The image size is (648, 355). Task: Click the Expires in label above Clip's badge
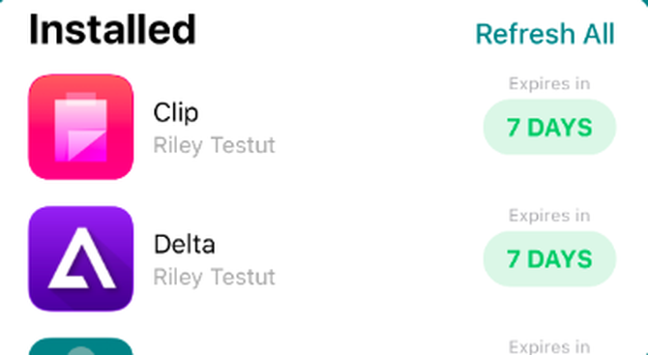(549, 84)
